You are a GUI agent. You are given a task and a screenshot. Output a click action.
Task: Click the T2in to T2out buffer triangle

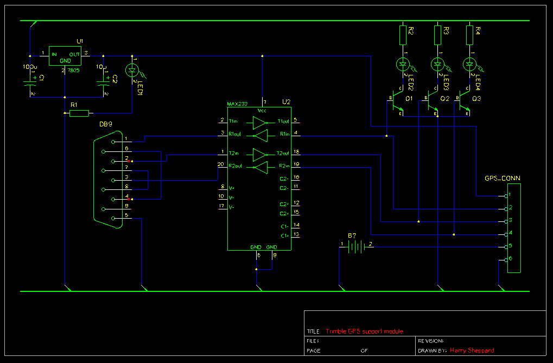click(259, 155)
